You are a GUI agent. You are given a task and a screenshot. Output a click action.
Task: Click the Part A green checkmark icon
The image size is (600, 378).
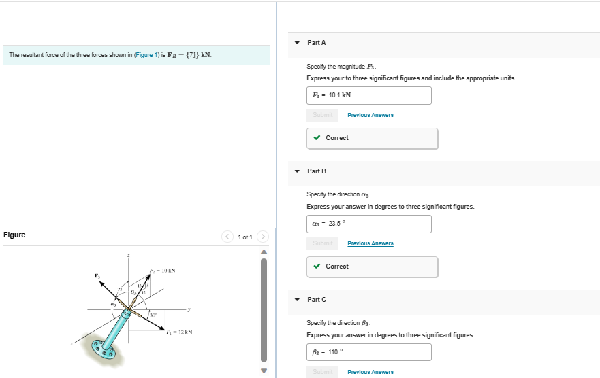coord(317,138)
